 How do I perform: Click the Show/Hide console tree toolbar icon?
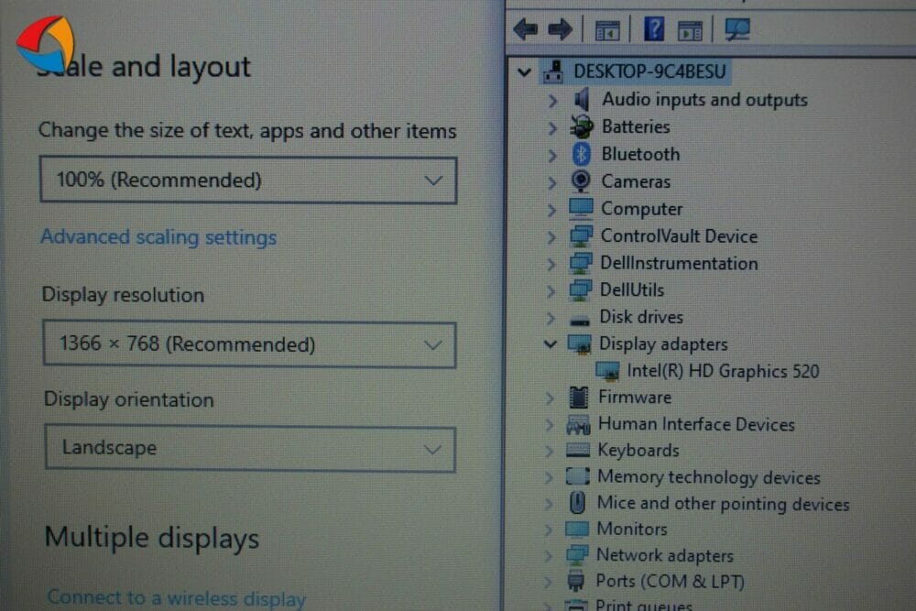[x=607, y=30]
